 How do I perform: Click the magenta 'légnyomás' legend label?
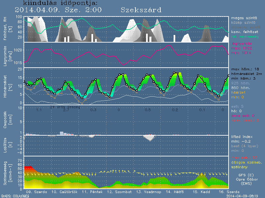[241, 44]
